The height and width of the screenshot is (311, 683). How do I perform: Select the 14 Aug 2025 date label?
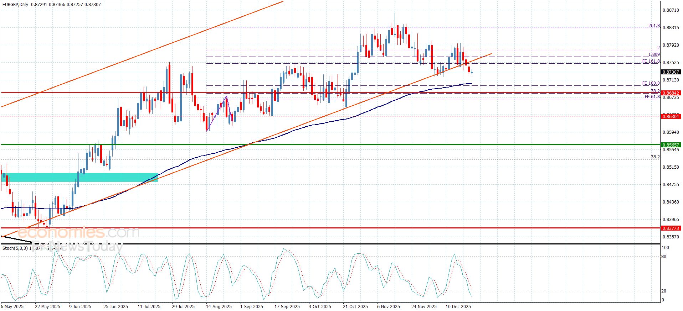(219, 306)
